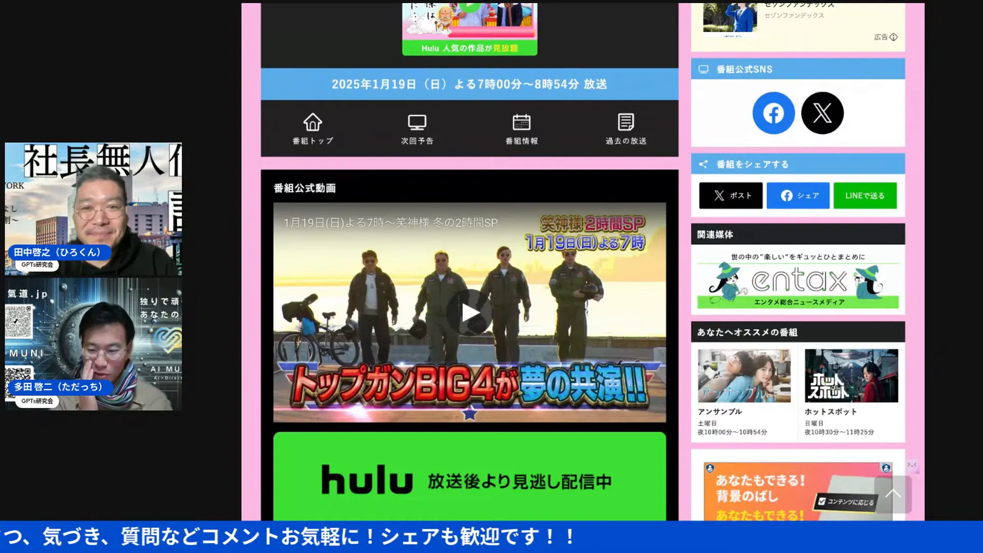Viewport: 983px width, 553px height.
Task: Open the official Facebook page icon
Action: click(x=773, y=113)
